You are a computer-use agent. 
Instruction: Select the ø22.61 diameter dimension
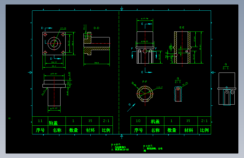(54, 74)
